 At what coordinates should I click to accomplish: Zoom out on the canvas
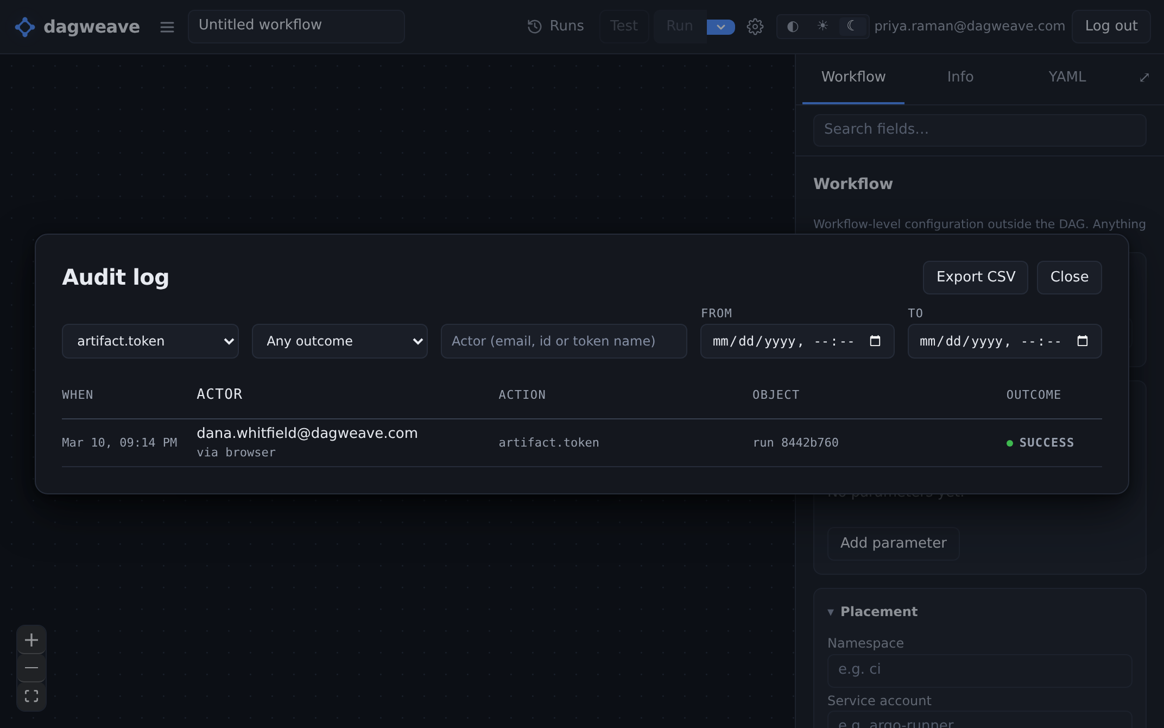point(31,668)
